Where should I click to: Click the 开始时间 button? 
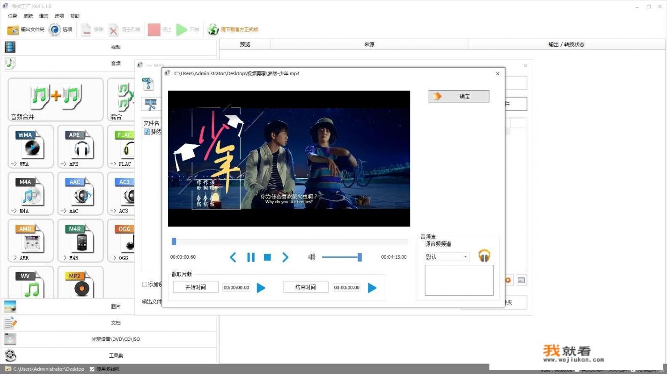tap(196, 287)
